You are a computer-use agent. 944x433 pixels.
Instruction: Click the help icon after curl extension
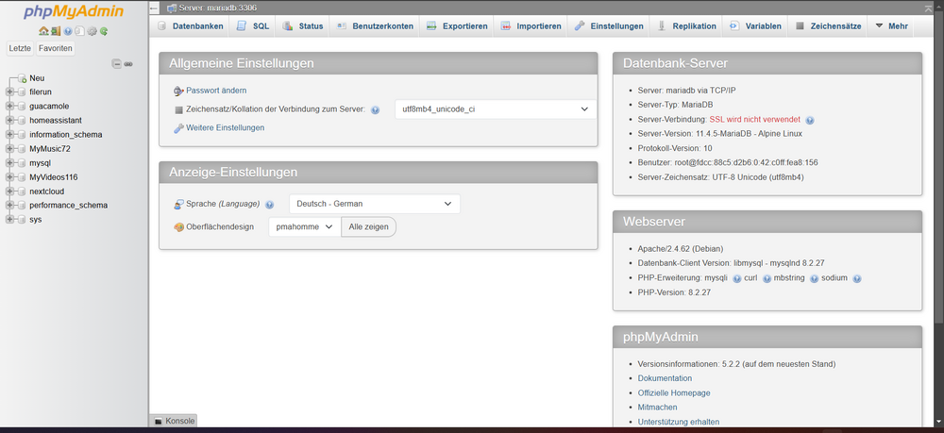pyautogui.click(x=767, y=278)
